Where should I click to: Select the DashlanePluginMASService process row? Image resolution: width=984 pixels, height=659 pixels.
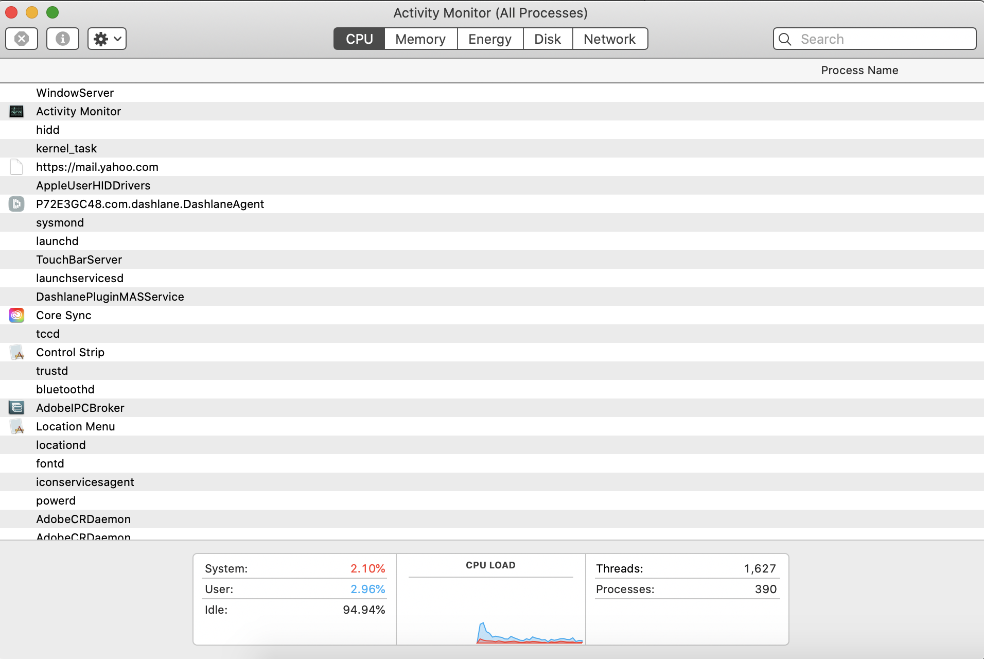(x=492, y=297)
